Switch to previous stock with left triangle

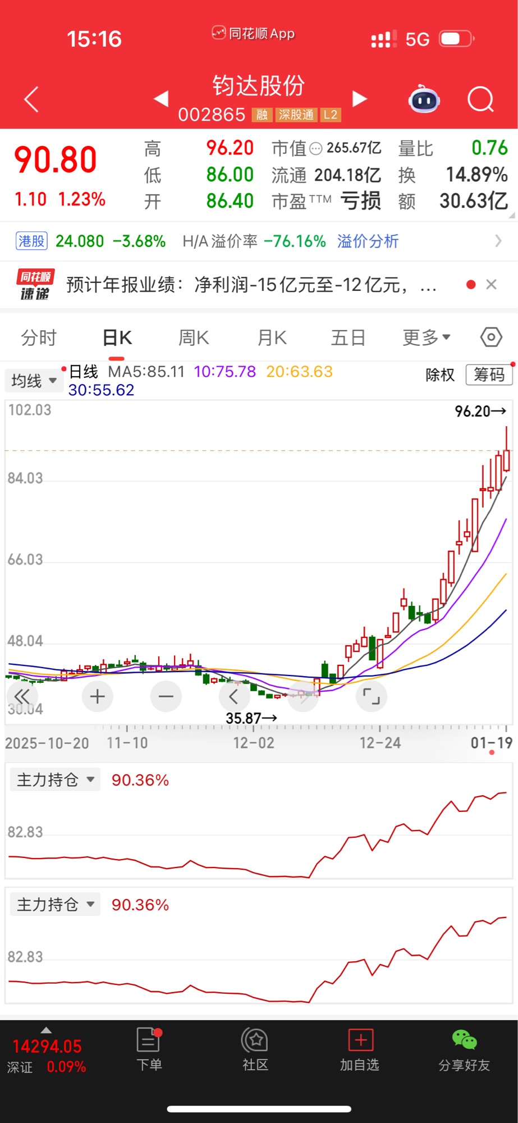pos(162,99)
